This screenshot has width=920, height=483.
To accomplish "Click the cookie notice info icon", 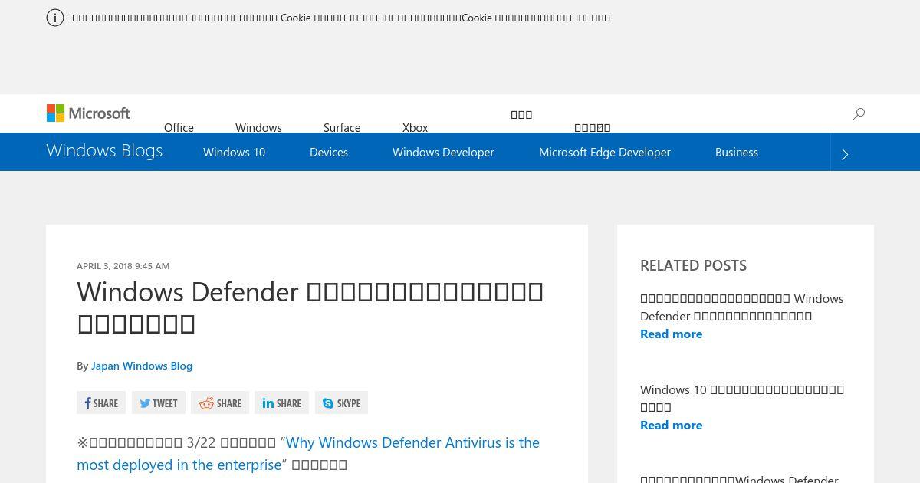I will (x=55, y=18).
